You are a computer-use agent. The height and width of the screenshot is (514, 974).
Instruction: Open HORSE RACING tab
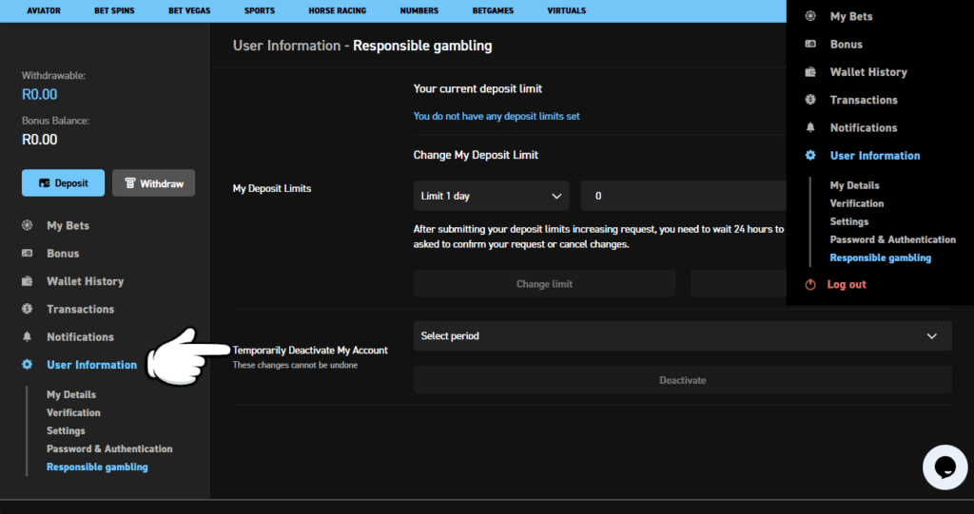(x=338, y=10)
